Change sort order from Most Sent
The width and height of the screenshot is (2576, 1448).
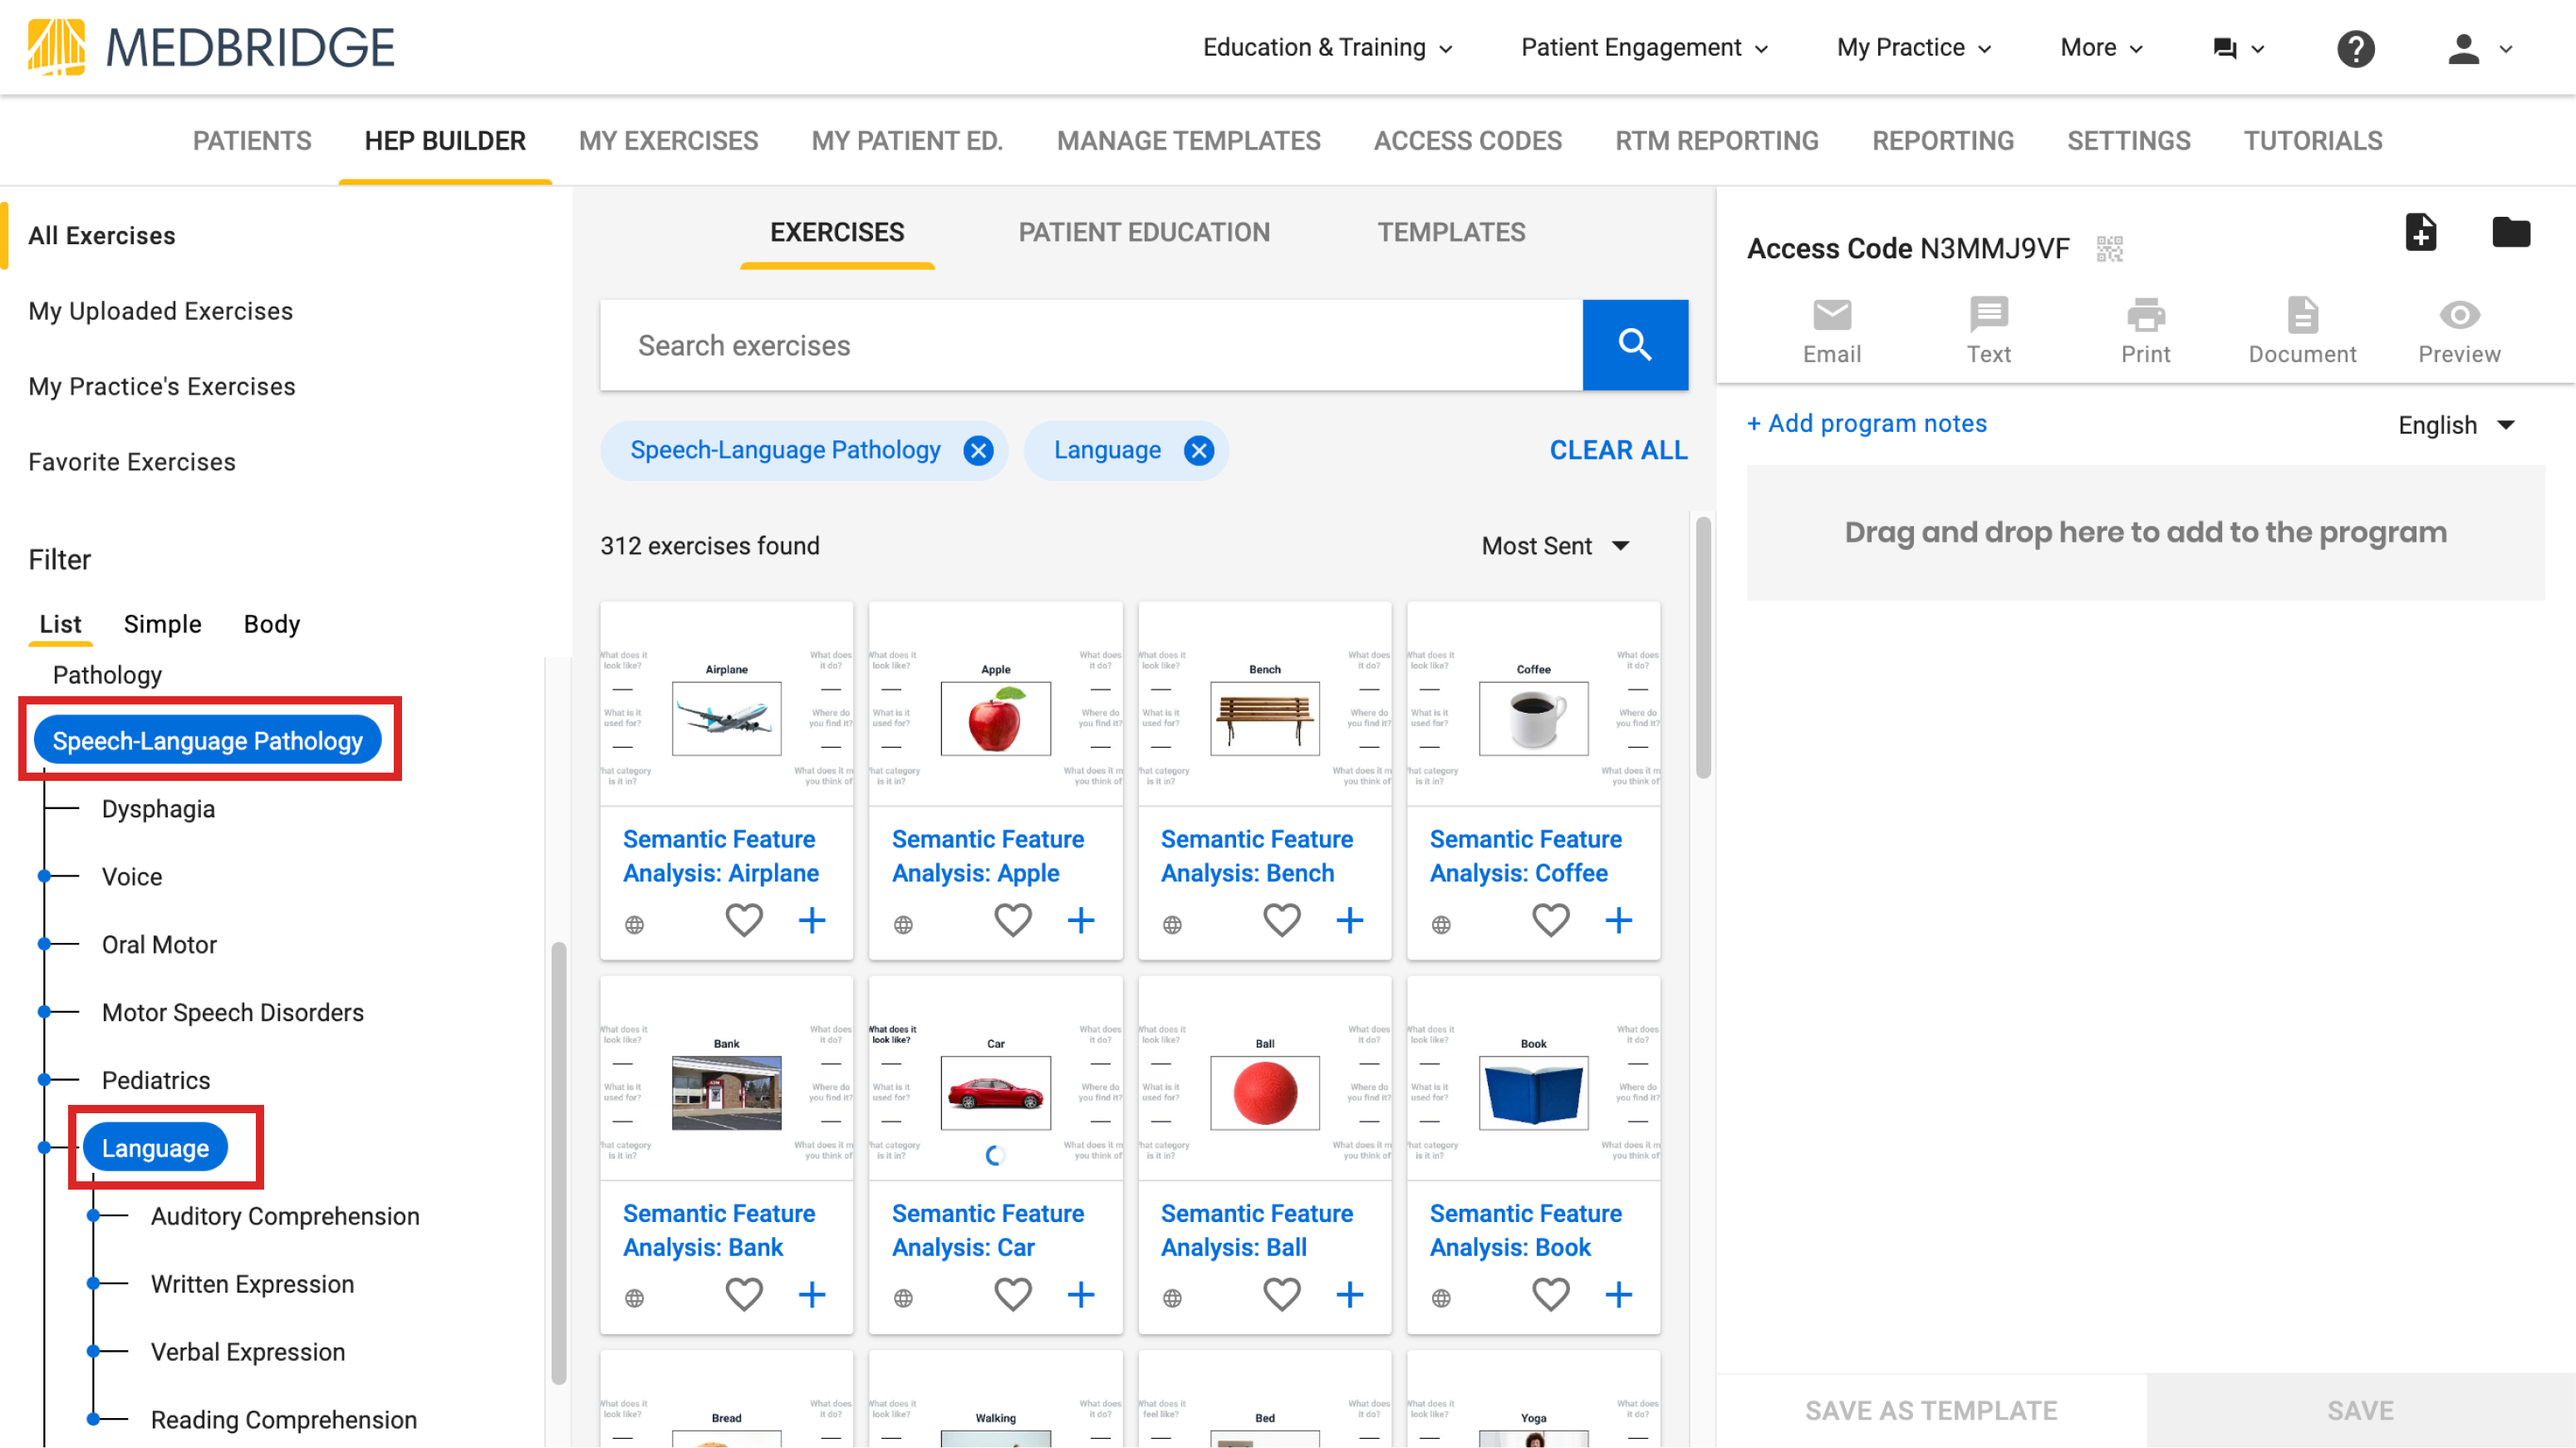[1555, 546]
